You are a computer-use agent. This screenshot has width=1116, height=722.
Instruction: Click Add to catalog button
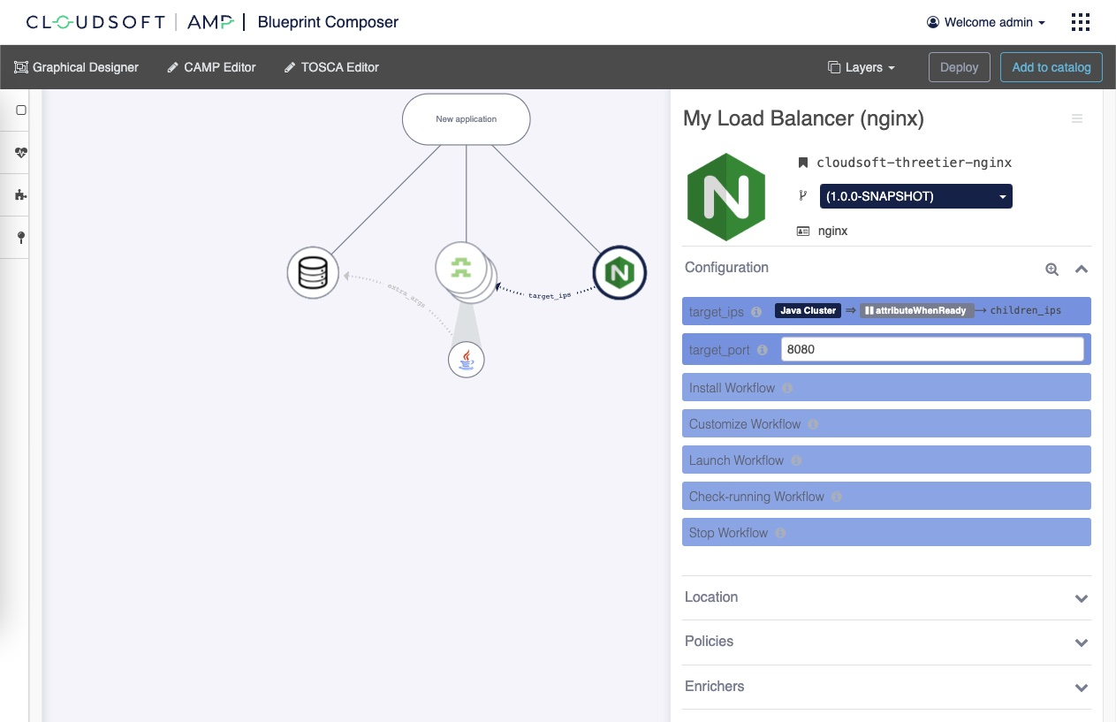click(x=1051, y=67)
